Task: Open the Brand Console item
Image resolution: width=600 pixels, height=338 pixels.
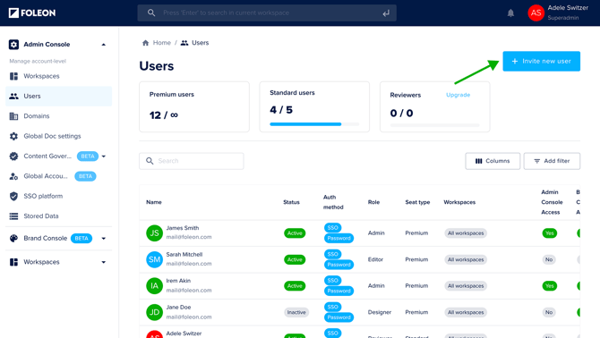Action: pos(45,239)
